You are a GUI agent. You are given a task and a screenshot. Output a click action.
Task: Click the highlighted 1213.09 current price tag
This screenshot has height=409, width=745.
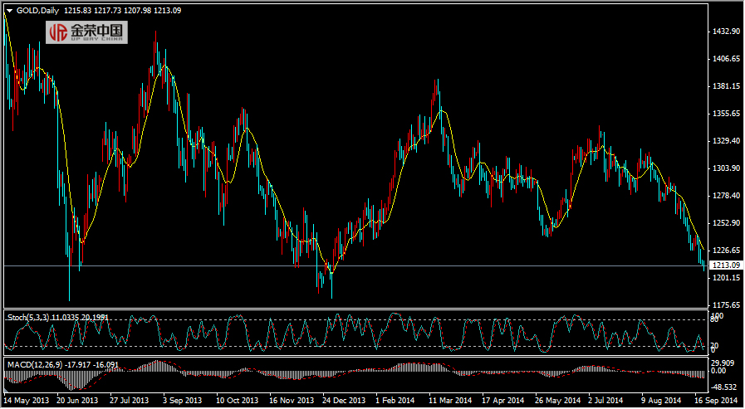pos(725,265)
